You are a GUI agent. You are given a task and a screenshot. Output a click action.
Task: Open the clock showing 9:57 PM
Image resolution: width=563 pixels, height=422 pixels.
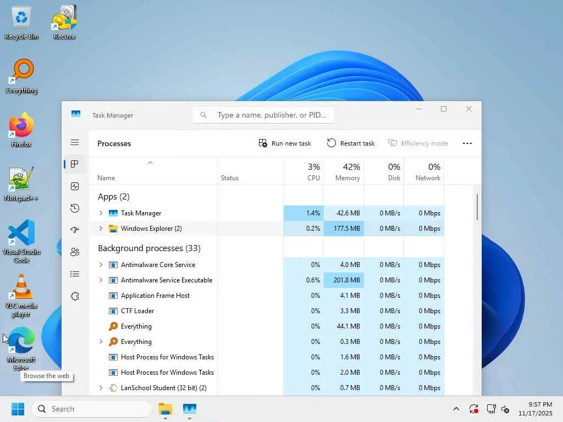(x=535, y=409)
